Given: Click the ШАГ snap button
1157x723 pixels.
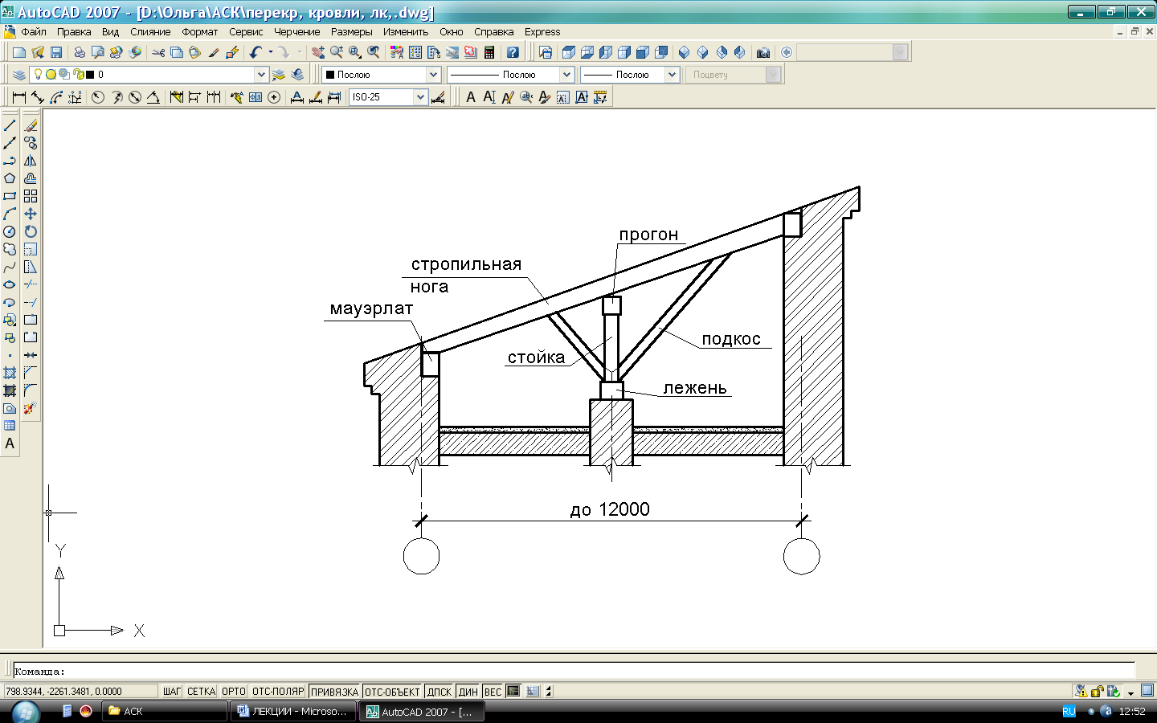Looking at the screenshot, I should coord(172,691).
